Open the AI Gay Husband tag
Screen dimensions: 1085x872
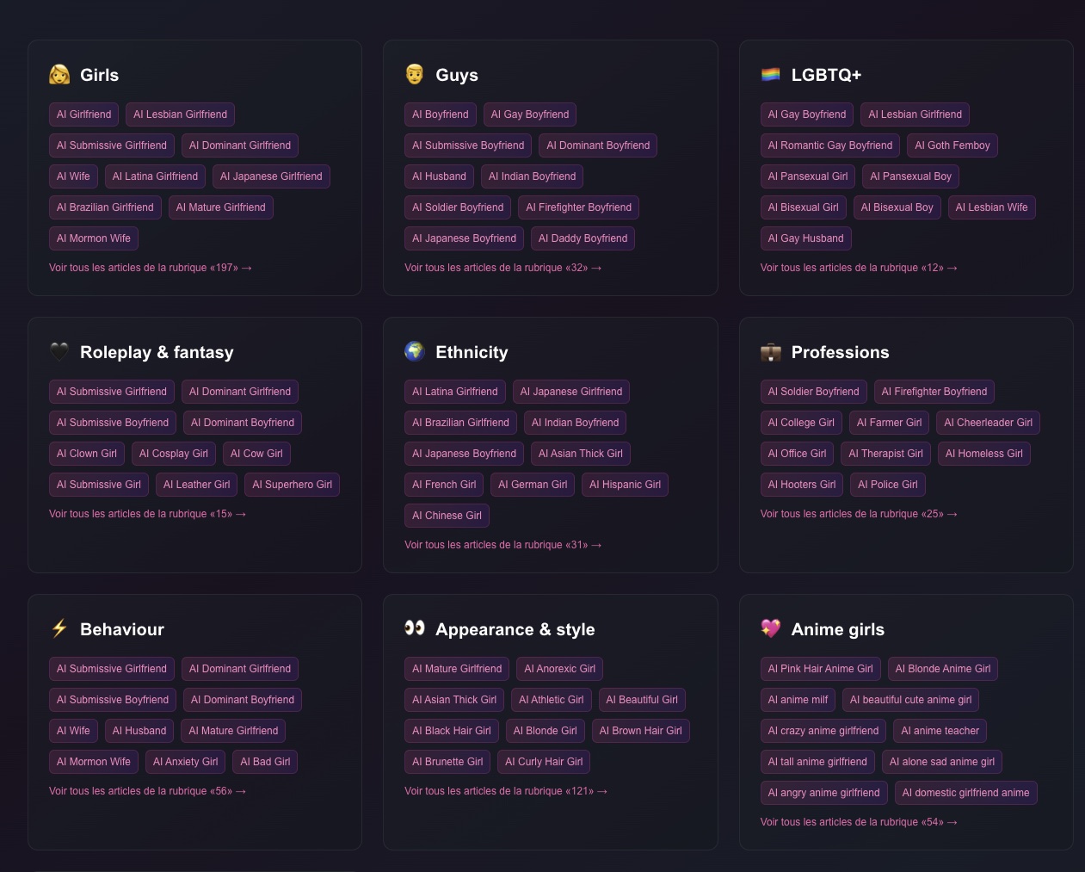pyautogui.click(x=805, y=238)
